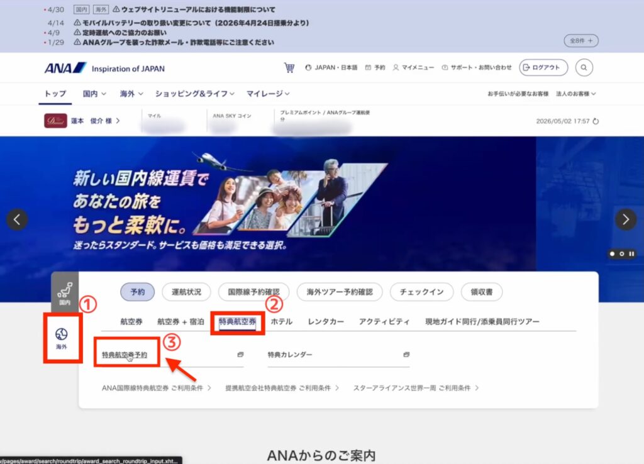Switch to the ホテル tab
This screenshot has width=644, height=464.
click(x=281, y=321)
